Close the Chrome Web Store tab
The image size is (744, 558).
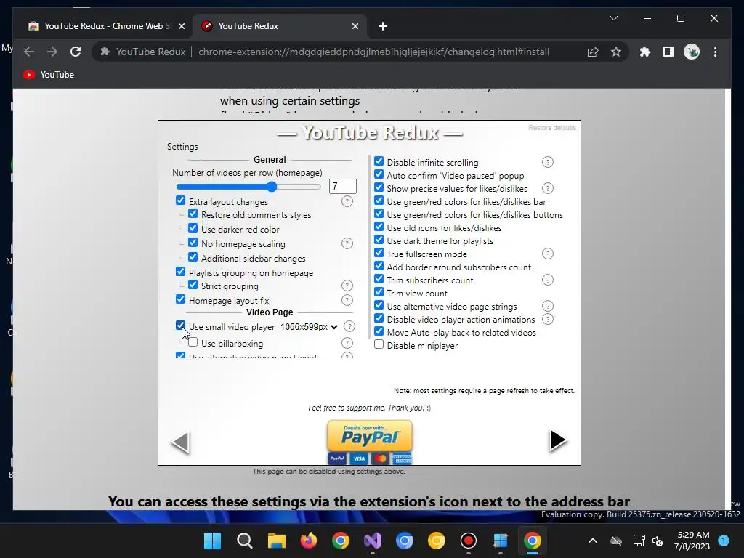click(181, 26)
